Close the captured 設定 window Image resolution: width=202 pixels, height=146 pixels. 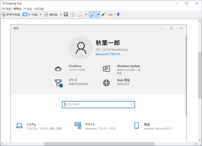click(x=181, y=28)
